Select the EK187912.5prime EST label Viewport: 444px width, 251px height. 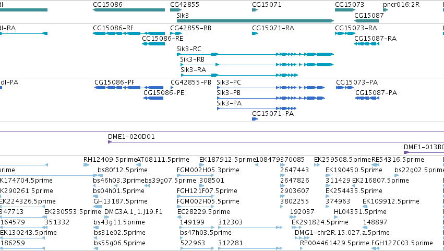click(x=227, y=160)
